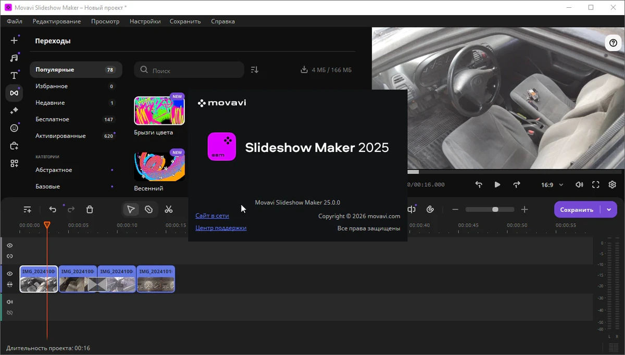The image size is (625, 355).
Task: Mute the audio track speaker icon
Action: point(9,302)
